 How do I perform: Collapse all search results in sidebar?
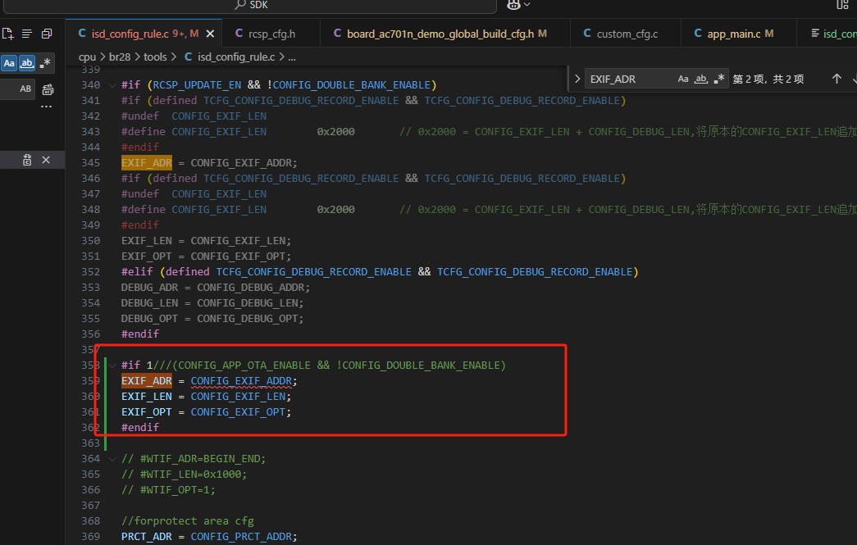tap(47, 34)
